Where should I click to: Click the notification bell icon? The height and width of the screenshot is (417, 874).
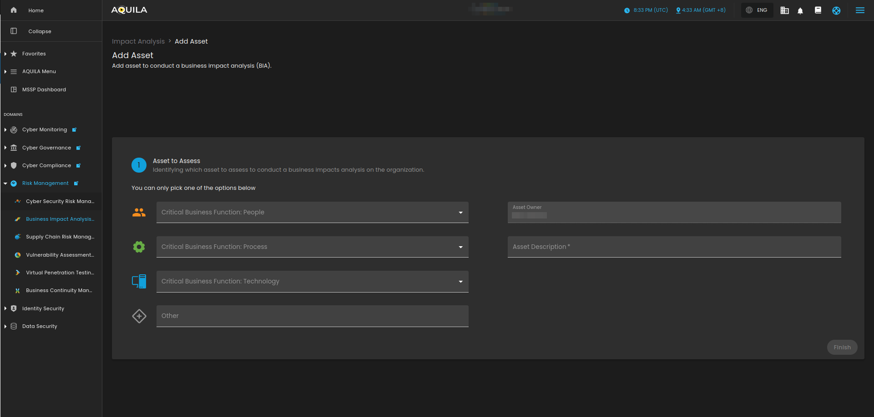coord(800,10)
